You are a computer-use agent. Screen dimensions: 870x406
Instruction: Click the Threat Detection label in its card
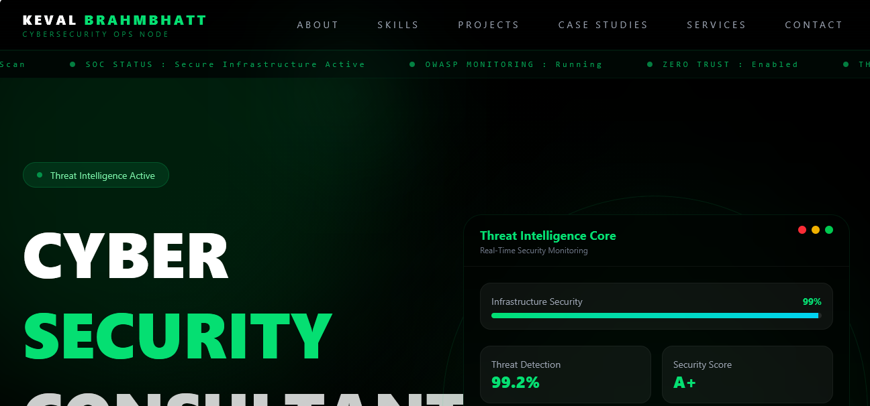click(526, 364)
